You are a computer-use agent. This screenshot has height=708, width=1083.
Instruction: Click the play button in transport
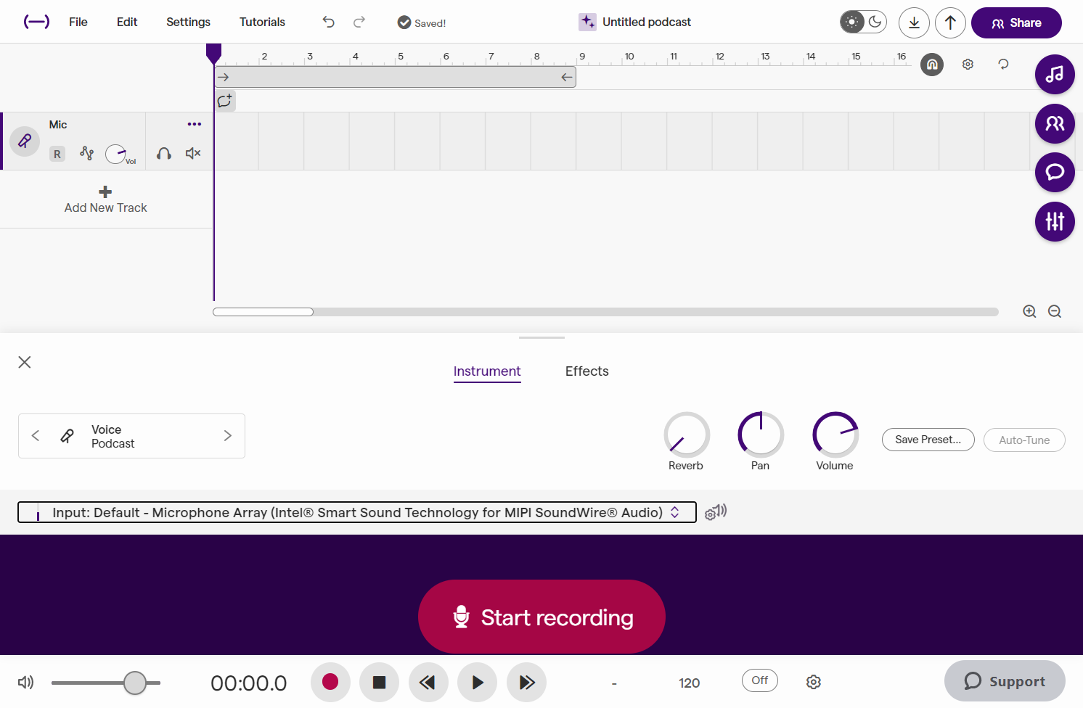(478, 683)
